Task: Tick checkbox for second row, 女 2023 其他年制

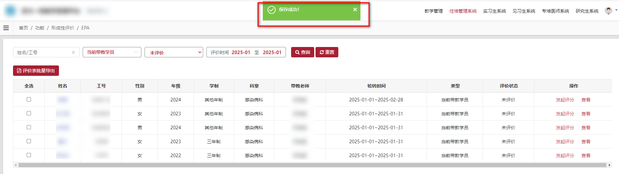Action: pyautogui.click(x=29, y=113)
